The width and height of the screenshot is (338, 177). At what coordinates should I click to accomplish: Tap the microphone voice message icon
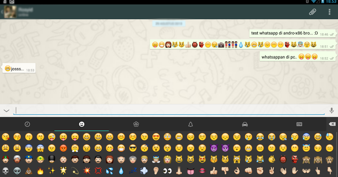pyautogui.click(x=332, y=110)
